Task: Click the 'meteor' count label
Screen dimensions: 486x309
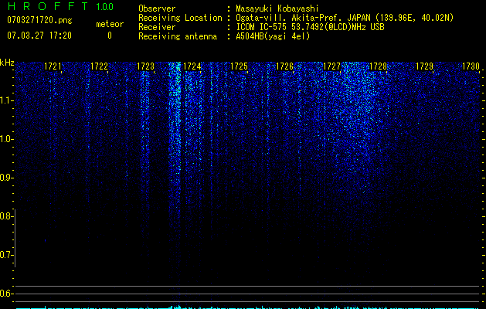Action: (110, 24)
